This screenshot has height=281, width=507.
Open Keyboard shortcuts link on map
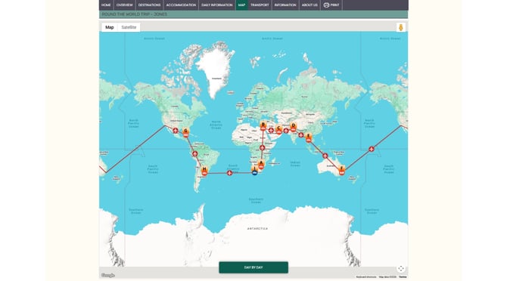[366, 276]
